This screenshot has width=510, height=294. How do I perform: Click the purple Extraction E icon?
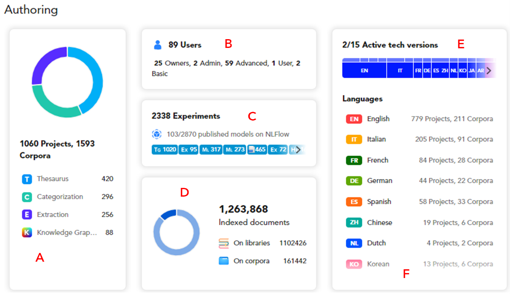click(27, 215)
